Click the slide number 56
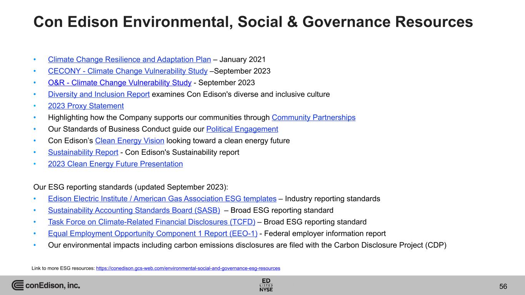The height and width of the screenshot is (295, 525). pyautogui.click(x=503, y=286)
